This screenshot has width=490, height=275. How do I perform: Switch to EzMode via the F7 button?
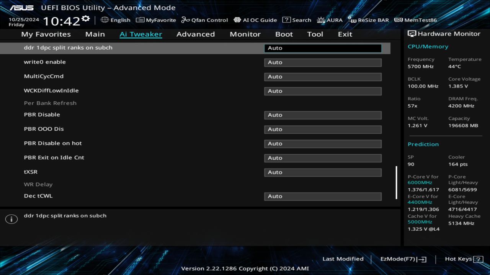(x=403, y=259)
